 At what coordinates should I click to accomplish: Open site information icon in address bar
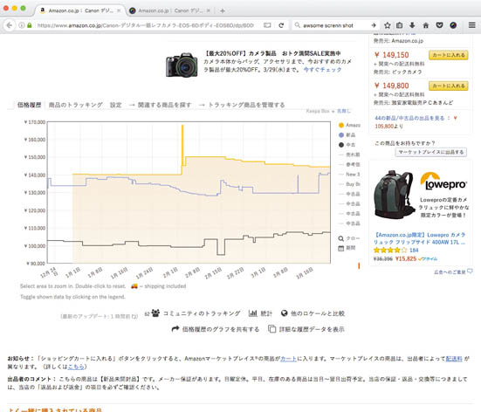pos(22,25)
